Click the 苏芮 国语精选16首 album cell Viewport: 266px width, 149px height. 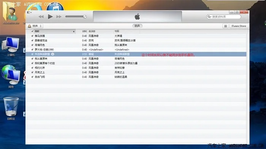pyautogui.click(x=125, y=41)
